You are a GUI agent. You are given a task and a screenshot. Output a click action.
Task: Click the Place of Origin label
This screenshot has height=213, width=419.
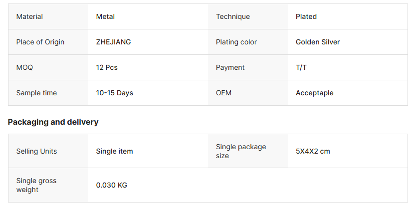coord(40,42)
